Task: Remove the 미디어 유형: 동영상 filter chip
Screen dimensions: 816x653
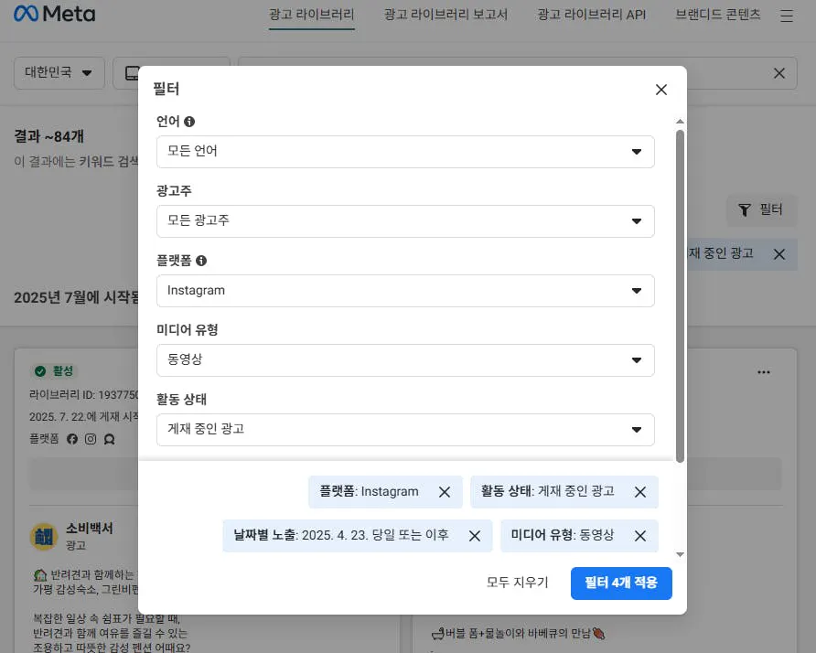Action: click(x=640, y=536)
